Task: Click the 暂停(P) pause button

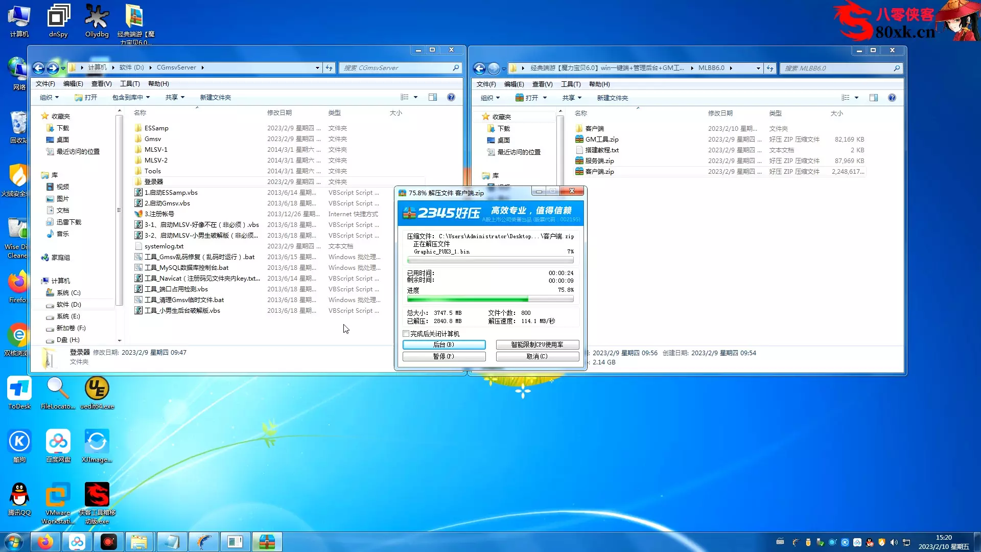Action: [443, 356]
